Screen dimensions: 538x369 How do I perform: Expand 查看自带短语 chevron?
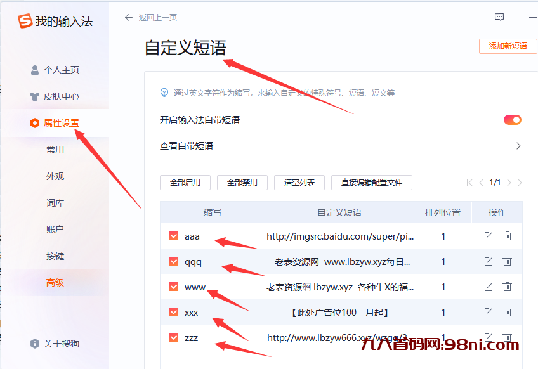click(x=518, y=146)
